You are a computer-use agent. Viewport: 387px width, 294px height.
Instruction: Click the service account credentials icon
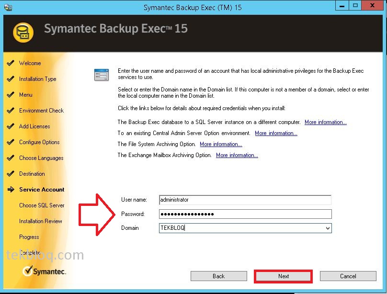102,75
